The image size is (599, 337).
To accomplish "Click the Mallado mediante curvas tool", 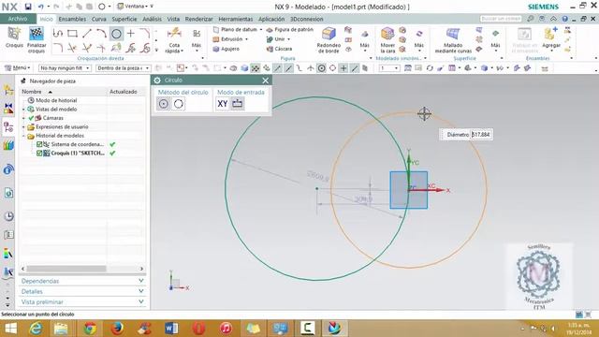I will (453, 40).
